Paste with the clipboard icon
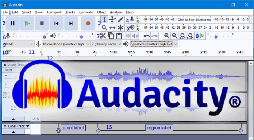The height and width of the screenshot is (140, 254). (119, 36)
